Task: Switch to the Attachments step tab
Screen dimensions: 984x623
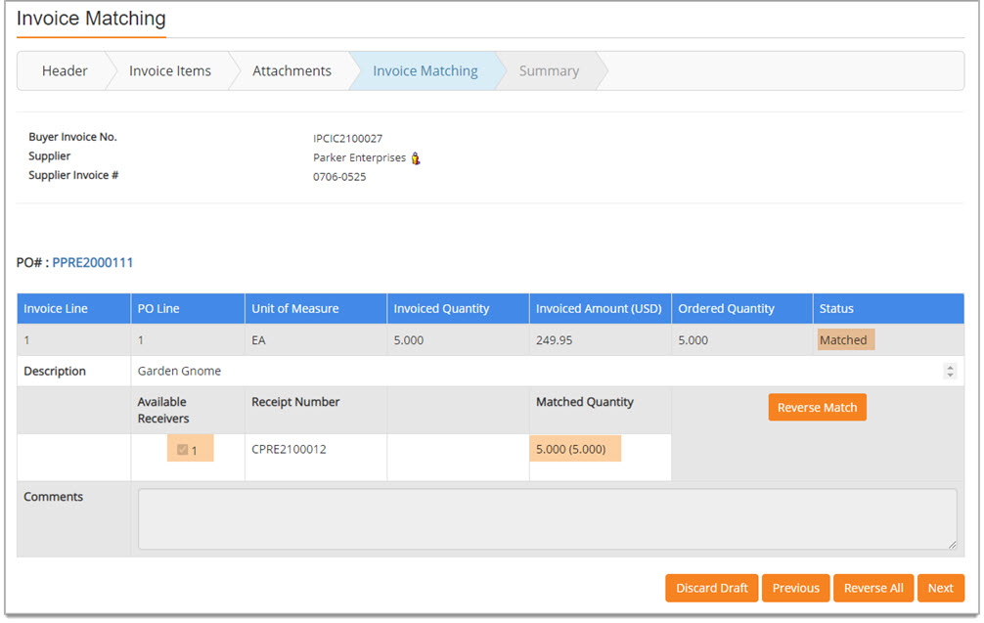Action: (291, 71)
